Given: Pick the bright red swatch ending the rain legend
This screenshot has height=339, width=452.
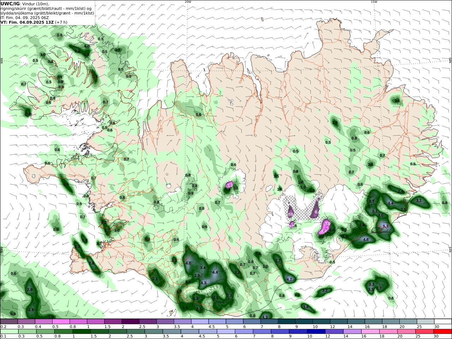Looking at the screenshot, I should [442, 331].
